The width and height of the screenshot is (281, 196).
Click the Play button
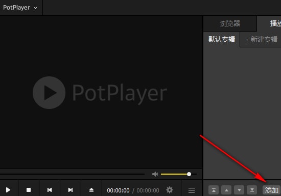[8, 190]
